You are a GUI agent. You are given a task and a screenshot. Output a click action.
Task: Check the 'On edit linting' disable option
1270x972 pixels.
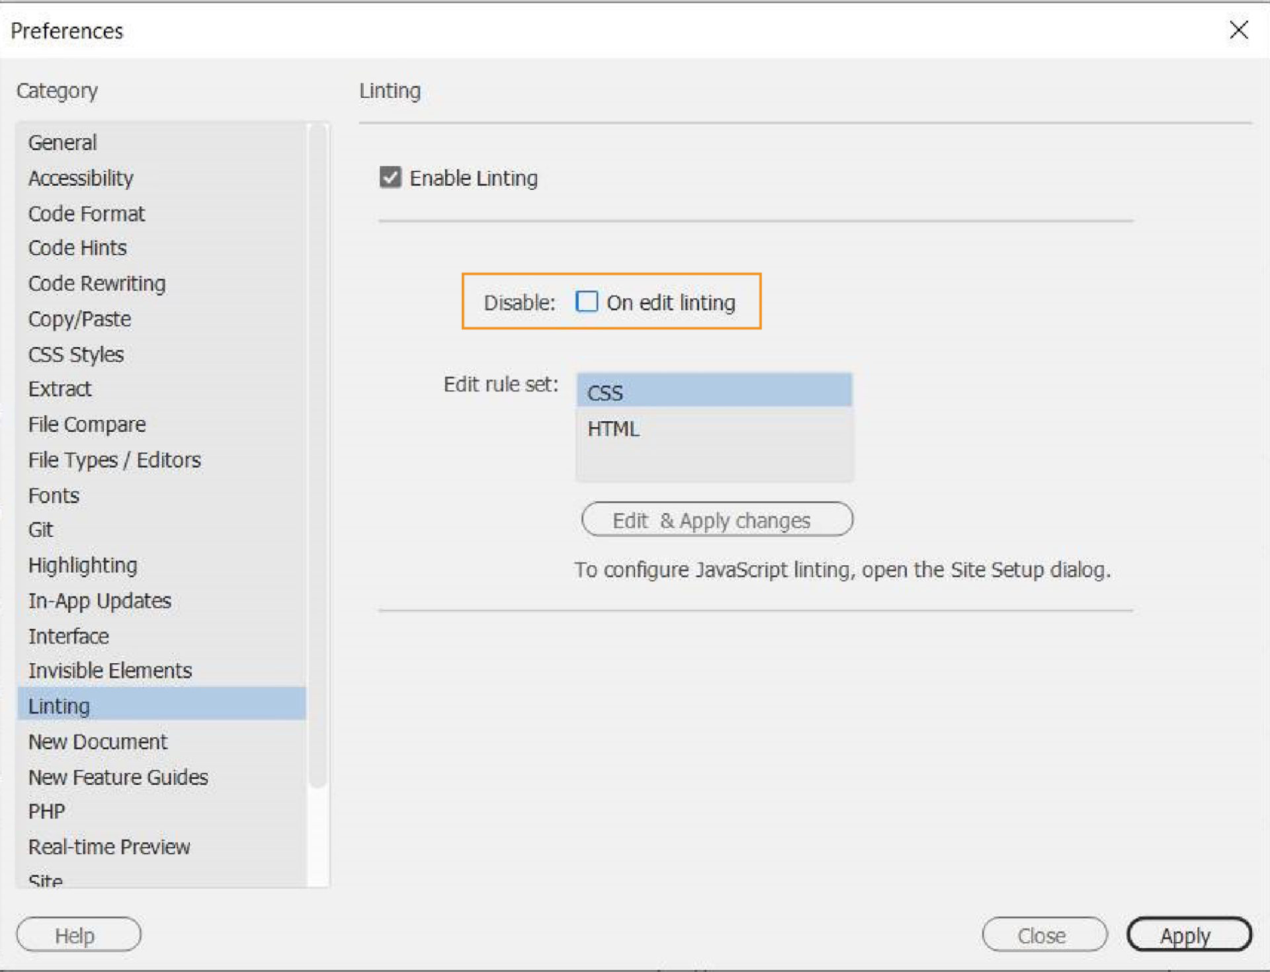[586, 302]
